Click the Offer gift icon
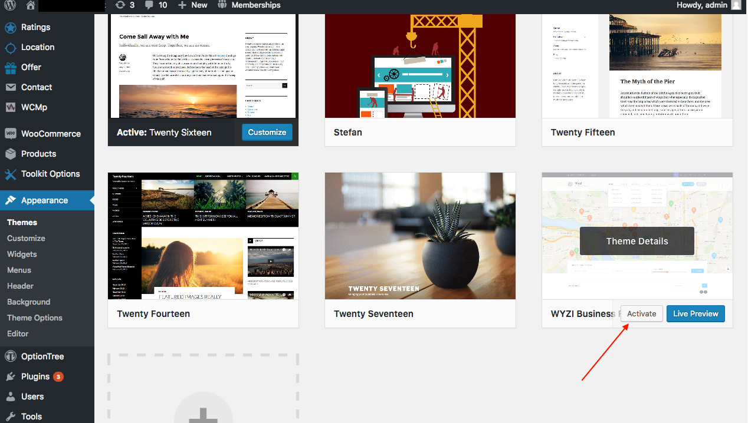This screenshot has height=423, width=748. (x=10, y=68)
